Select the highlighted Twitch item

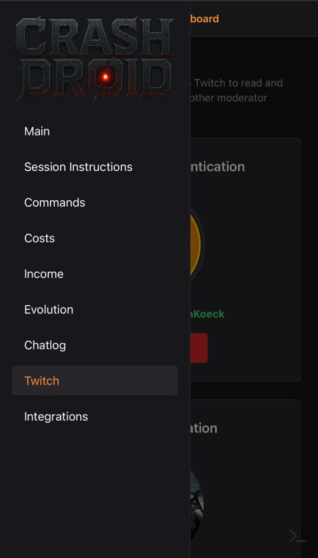tap(95, 381)
